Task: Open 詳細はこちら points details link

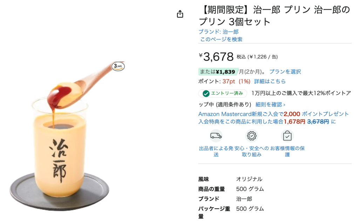Action: tap(270, 81)
